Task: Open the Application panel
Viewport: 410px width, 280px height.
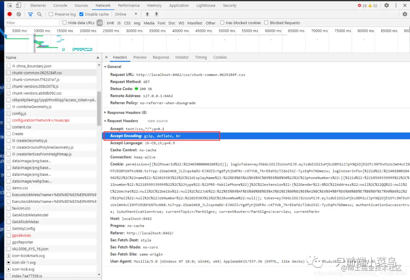Action: click(179, 5)
